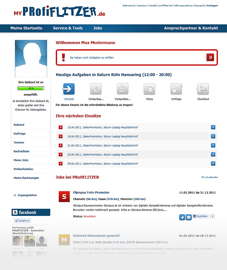This screenshot has width=227, height=270.
Task: Click the Sedcard 93 % progress bar
Action: tap(31, 88)
